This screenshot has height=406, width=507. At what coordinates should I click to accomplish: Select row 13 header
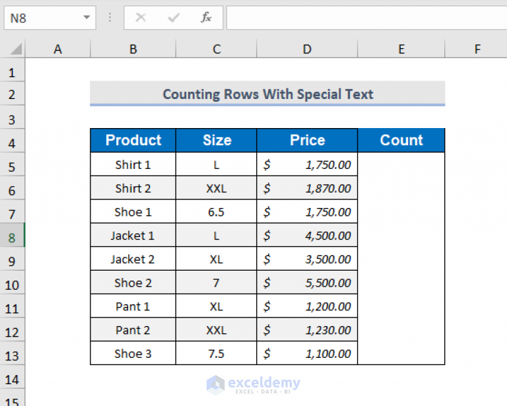click(12, 353)
